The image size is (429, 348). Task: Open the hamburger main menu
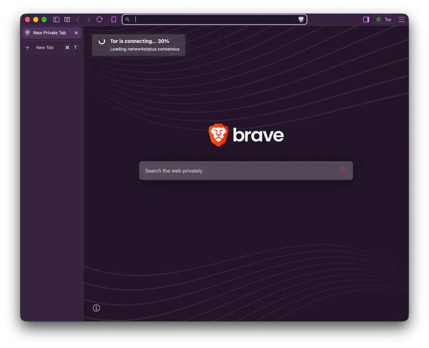402,19
